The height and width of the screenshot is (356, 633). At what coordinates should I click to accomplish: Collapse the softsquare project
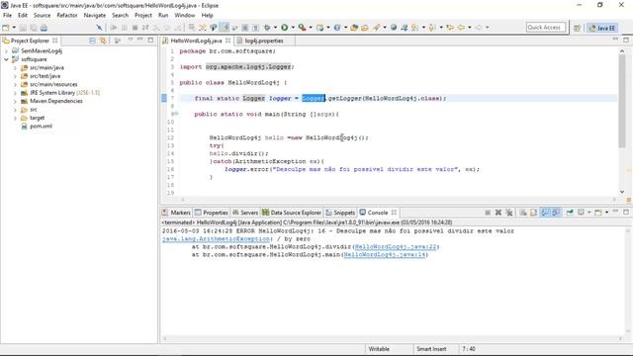[6, 59]
